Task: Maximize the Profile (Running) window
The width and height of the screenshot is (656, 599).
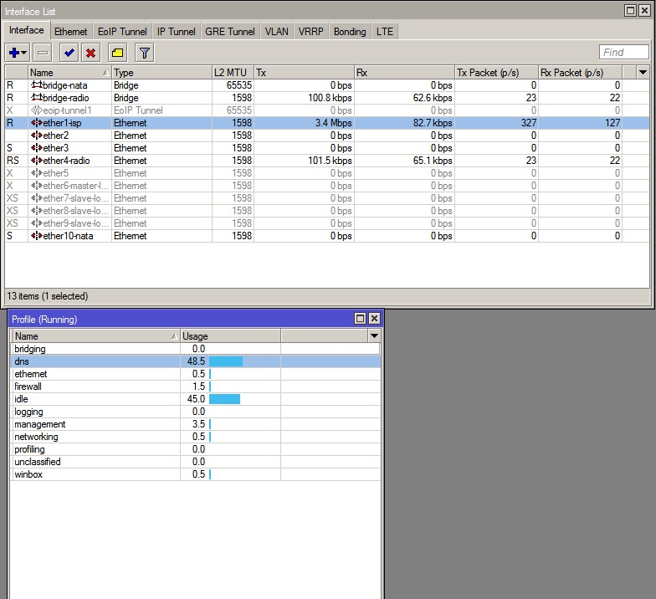Action: [x=360, y=319]
